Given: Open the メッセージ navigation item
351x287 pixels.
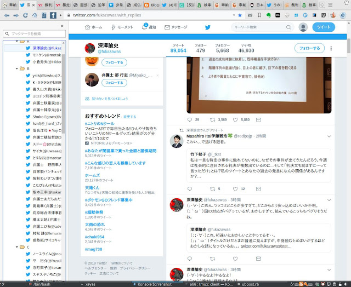Looking at the screenshot, I should [x=176, y=27].
